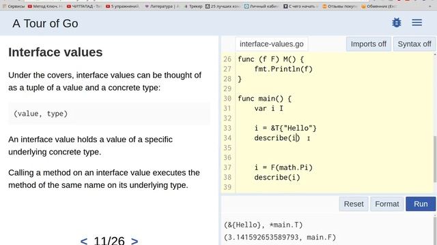This screenshot has height=245, width=437.
Task: Click output line '(&{Hello}, *main.T)'
Action: pyautogui.click(x=263, y=225)
